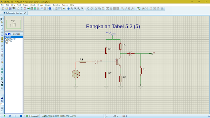Select 2N1711 in the devices list
Screen dimensions: 210x118
click(13, 37)
